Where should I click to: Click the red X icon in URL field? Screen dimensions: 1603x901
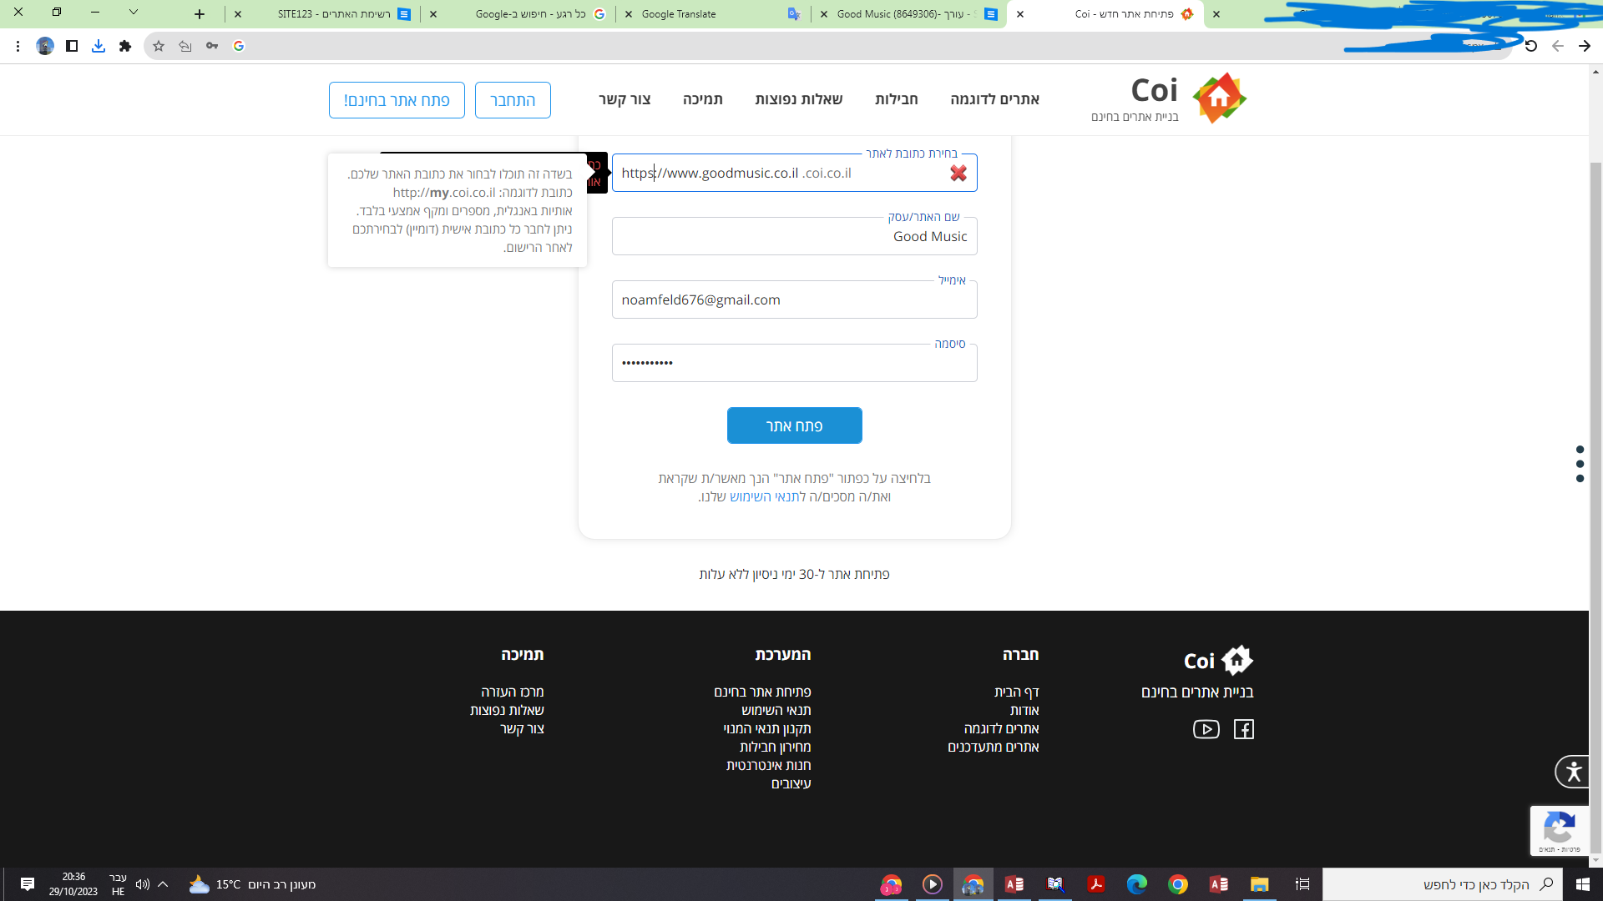click(958, 173)
